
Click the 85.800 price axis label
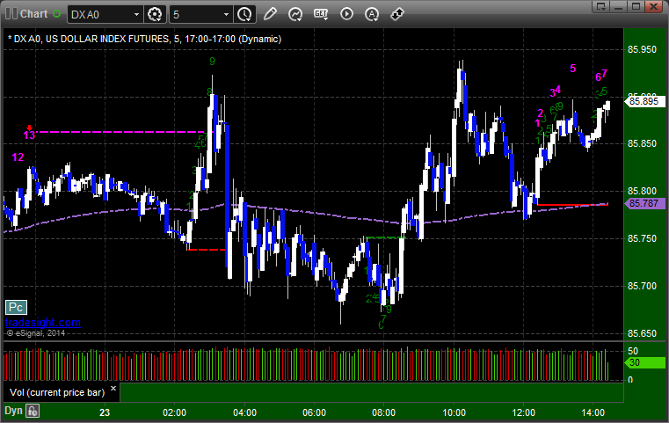point(642,191)
